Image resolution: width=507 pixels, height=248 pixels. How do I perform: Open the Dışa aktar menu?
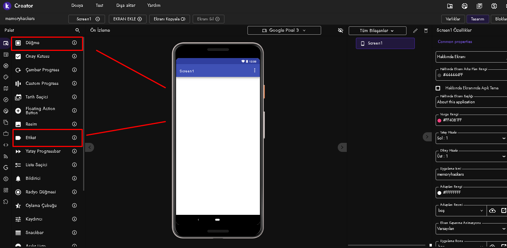coord(125,6)
